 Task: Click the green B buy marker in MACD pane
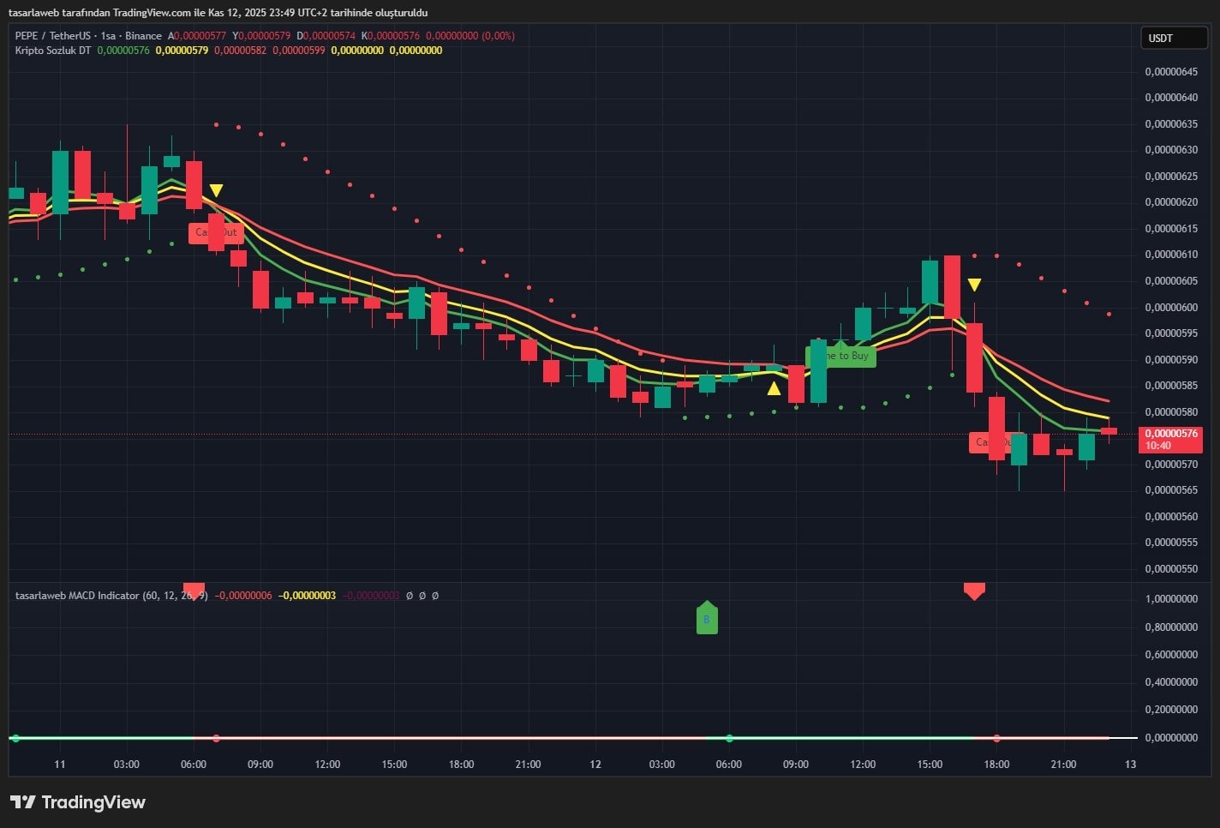click(x=707, y=618)
